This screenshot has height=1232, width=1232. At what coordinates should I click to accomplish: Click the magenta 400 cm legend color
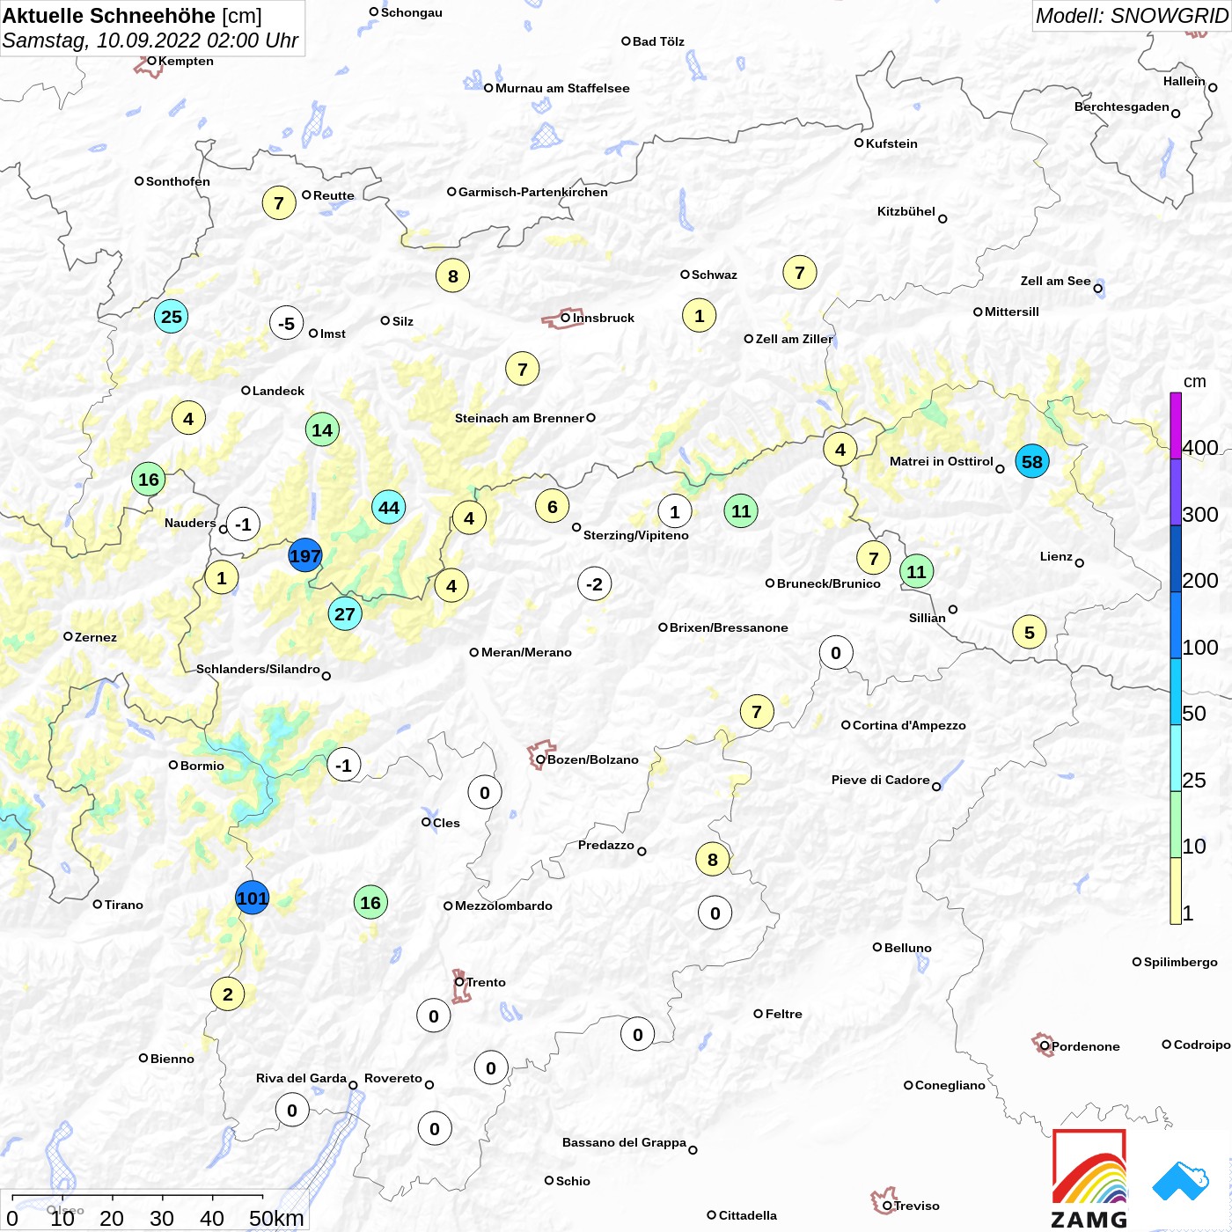tap(1176, 426)
